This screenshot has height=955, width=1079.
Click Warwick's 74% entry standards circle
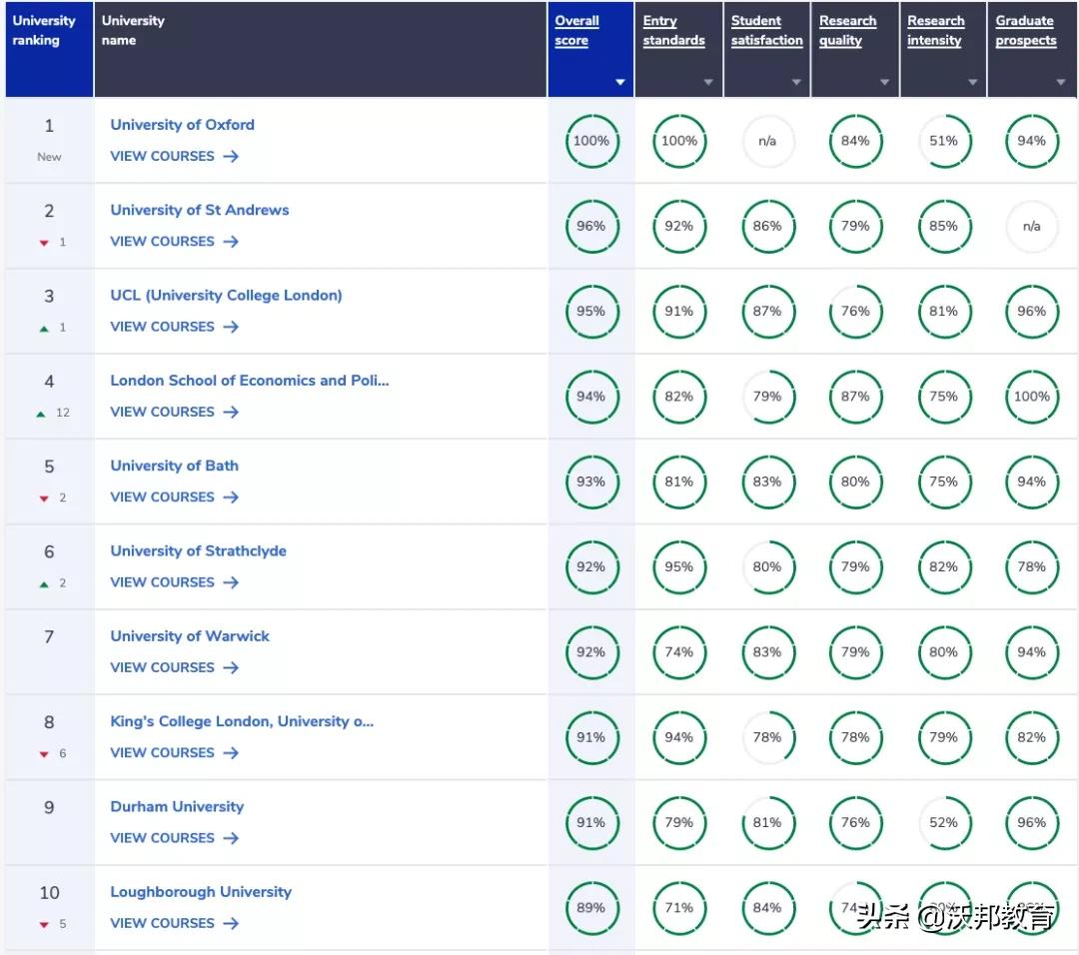tap(679, 652)
